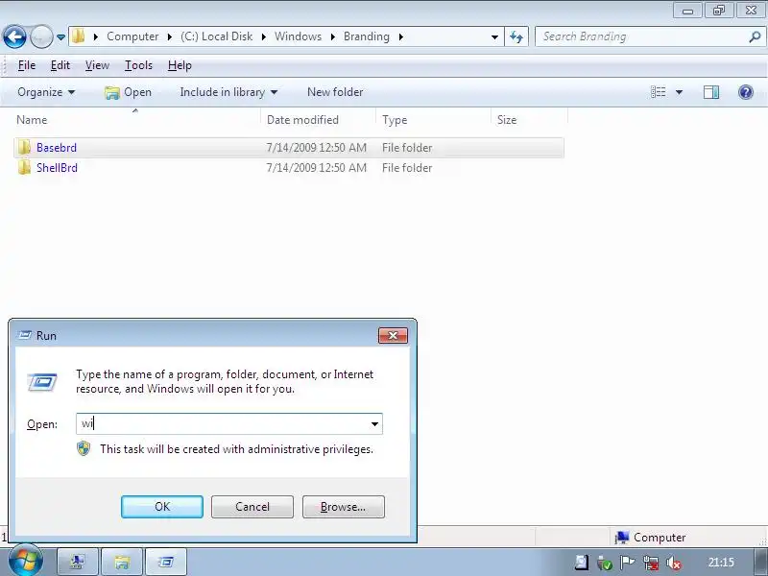
Task: Click the muted volume tray icon
Action: [x=674, y=563]
